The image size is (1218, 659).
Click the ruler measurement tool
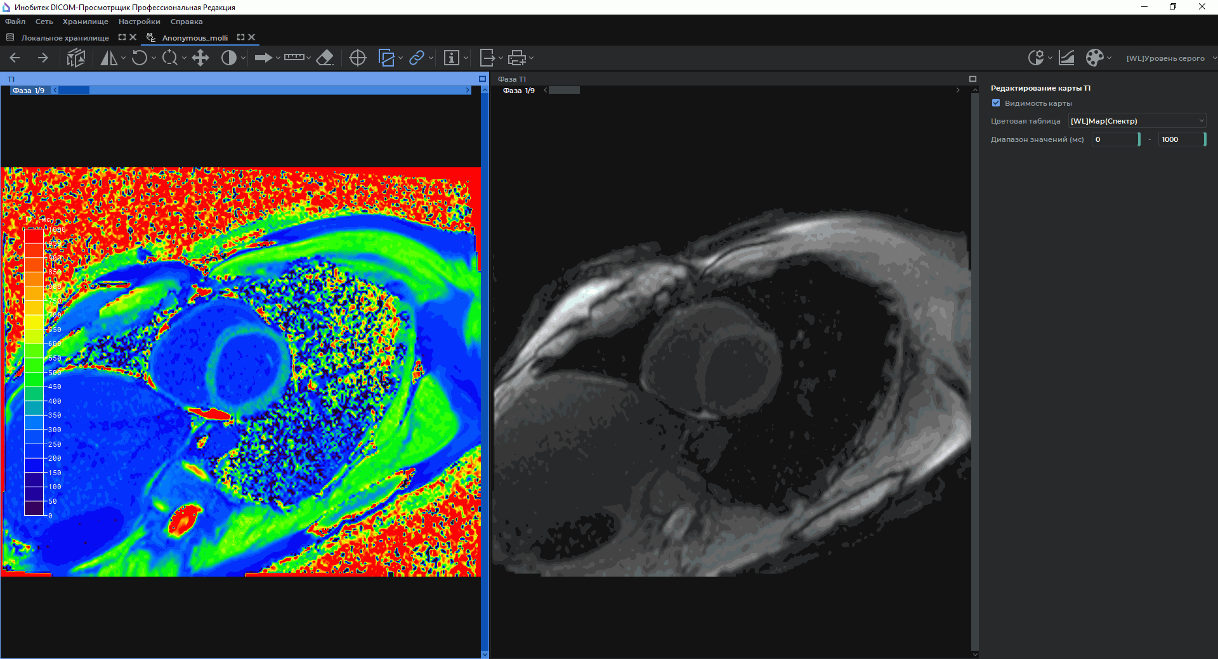294,58
